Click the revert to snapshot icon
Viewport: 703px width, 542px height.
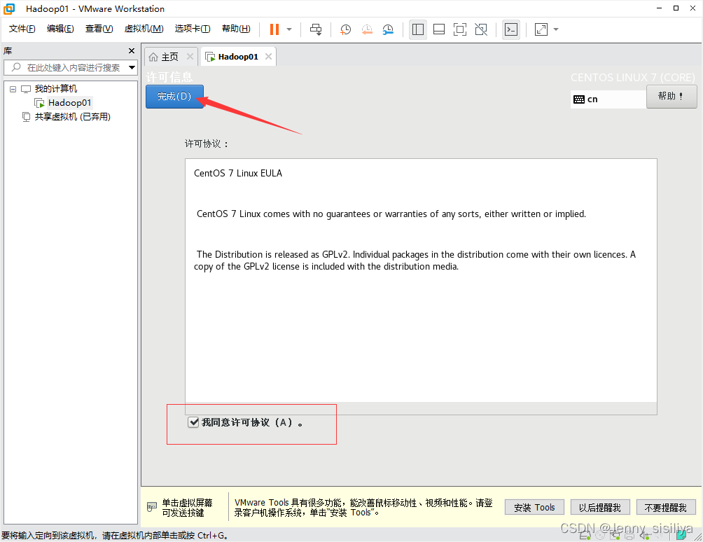click(367, 29)
